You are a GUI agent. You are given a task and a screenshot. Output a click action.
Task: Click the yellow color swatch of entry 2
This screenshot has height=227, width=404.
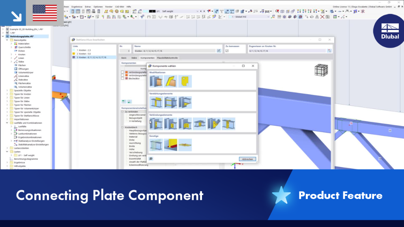tap(74, 54)
